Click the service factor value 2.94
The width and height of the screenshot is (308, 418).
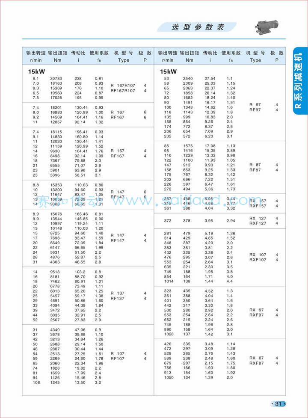[x=231, y=220]
